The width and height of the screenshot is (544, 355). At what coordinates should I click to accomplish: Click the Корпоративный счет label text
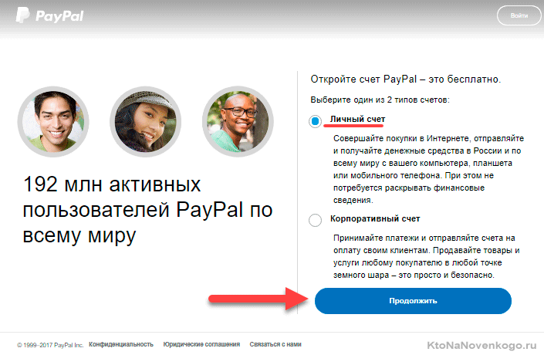375,218
